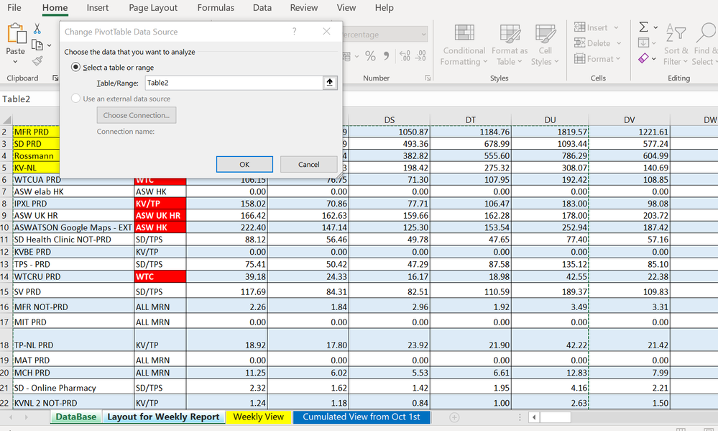Click the yellow 'Rossmann' cell
This screenshot has width=718, height=431.
pos(36,156)
